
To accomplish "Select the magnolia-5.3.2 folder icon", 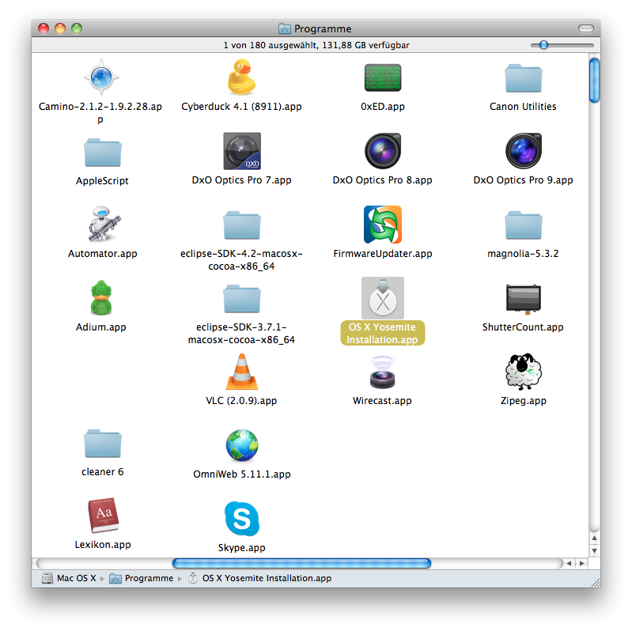I will click(x=523, y=225).
